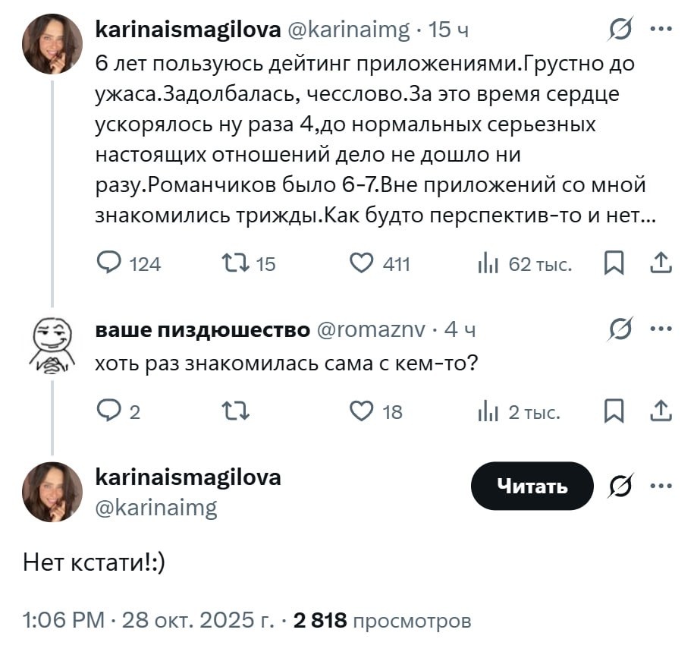Like the post with 411 likes

[x=361, y=263]
